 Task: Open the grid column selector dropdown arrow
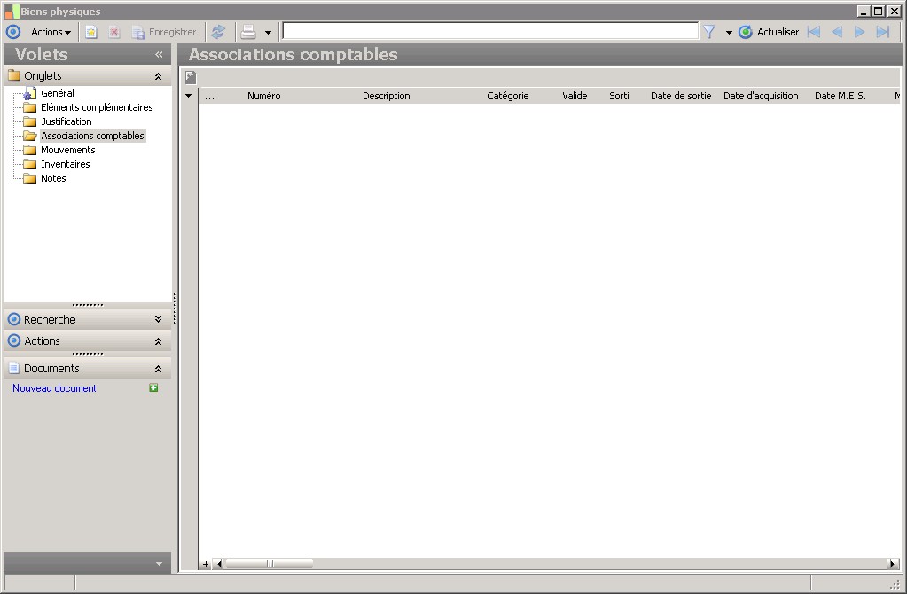coord(189,96)
